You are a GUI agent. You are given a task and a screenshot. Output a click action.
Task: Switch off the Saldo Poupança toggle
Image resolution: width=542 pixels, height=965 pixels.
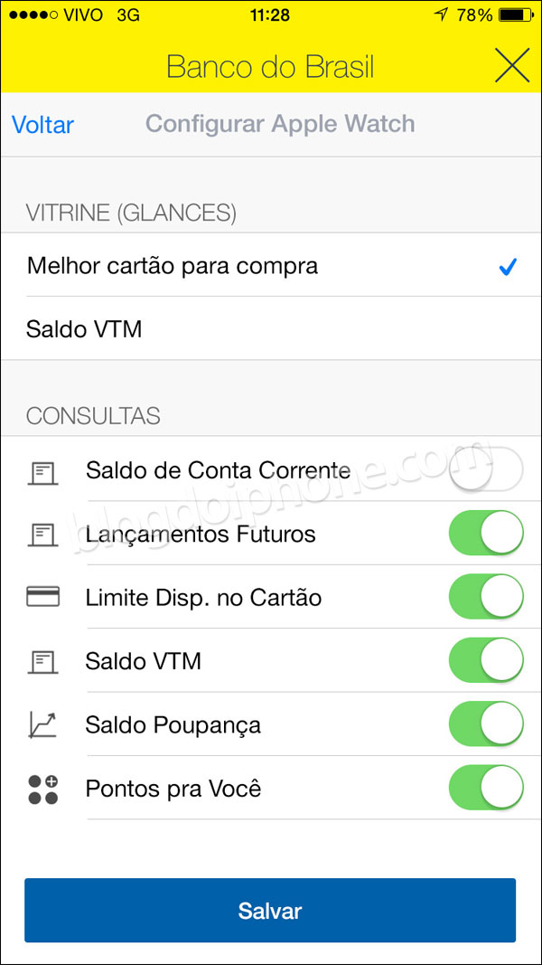coord(486,724)
